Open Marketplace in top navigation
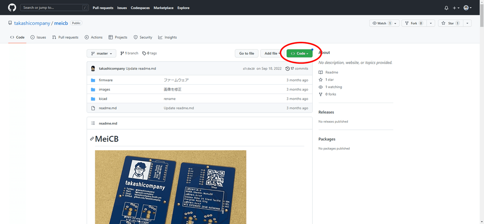Viewport: 484px width, 224px height. 163,8
